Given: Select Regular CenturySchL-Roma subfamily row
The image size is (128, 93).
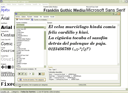Looking at the screenshot, I should pyautogui.click(x=64, y=79).
